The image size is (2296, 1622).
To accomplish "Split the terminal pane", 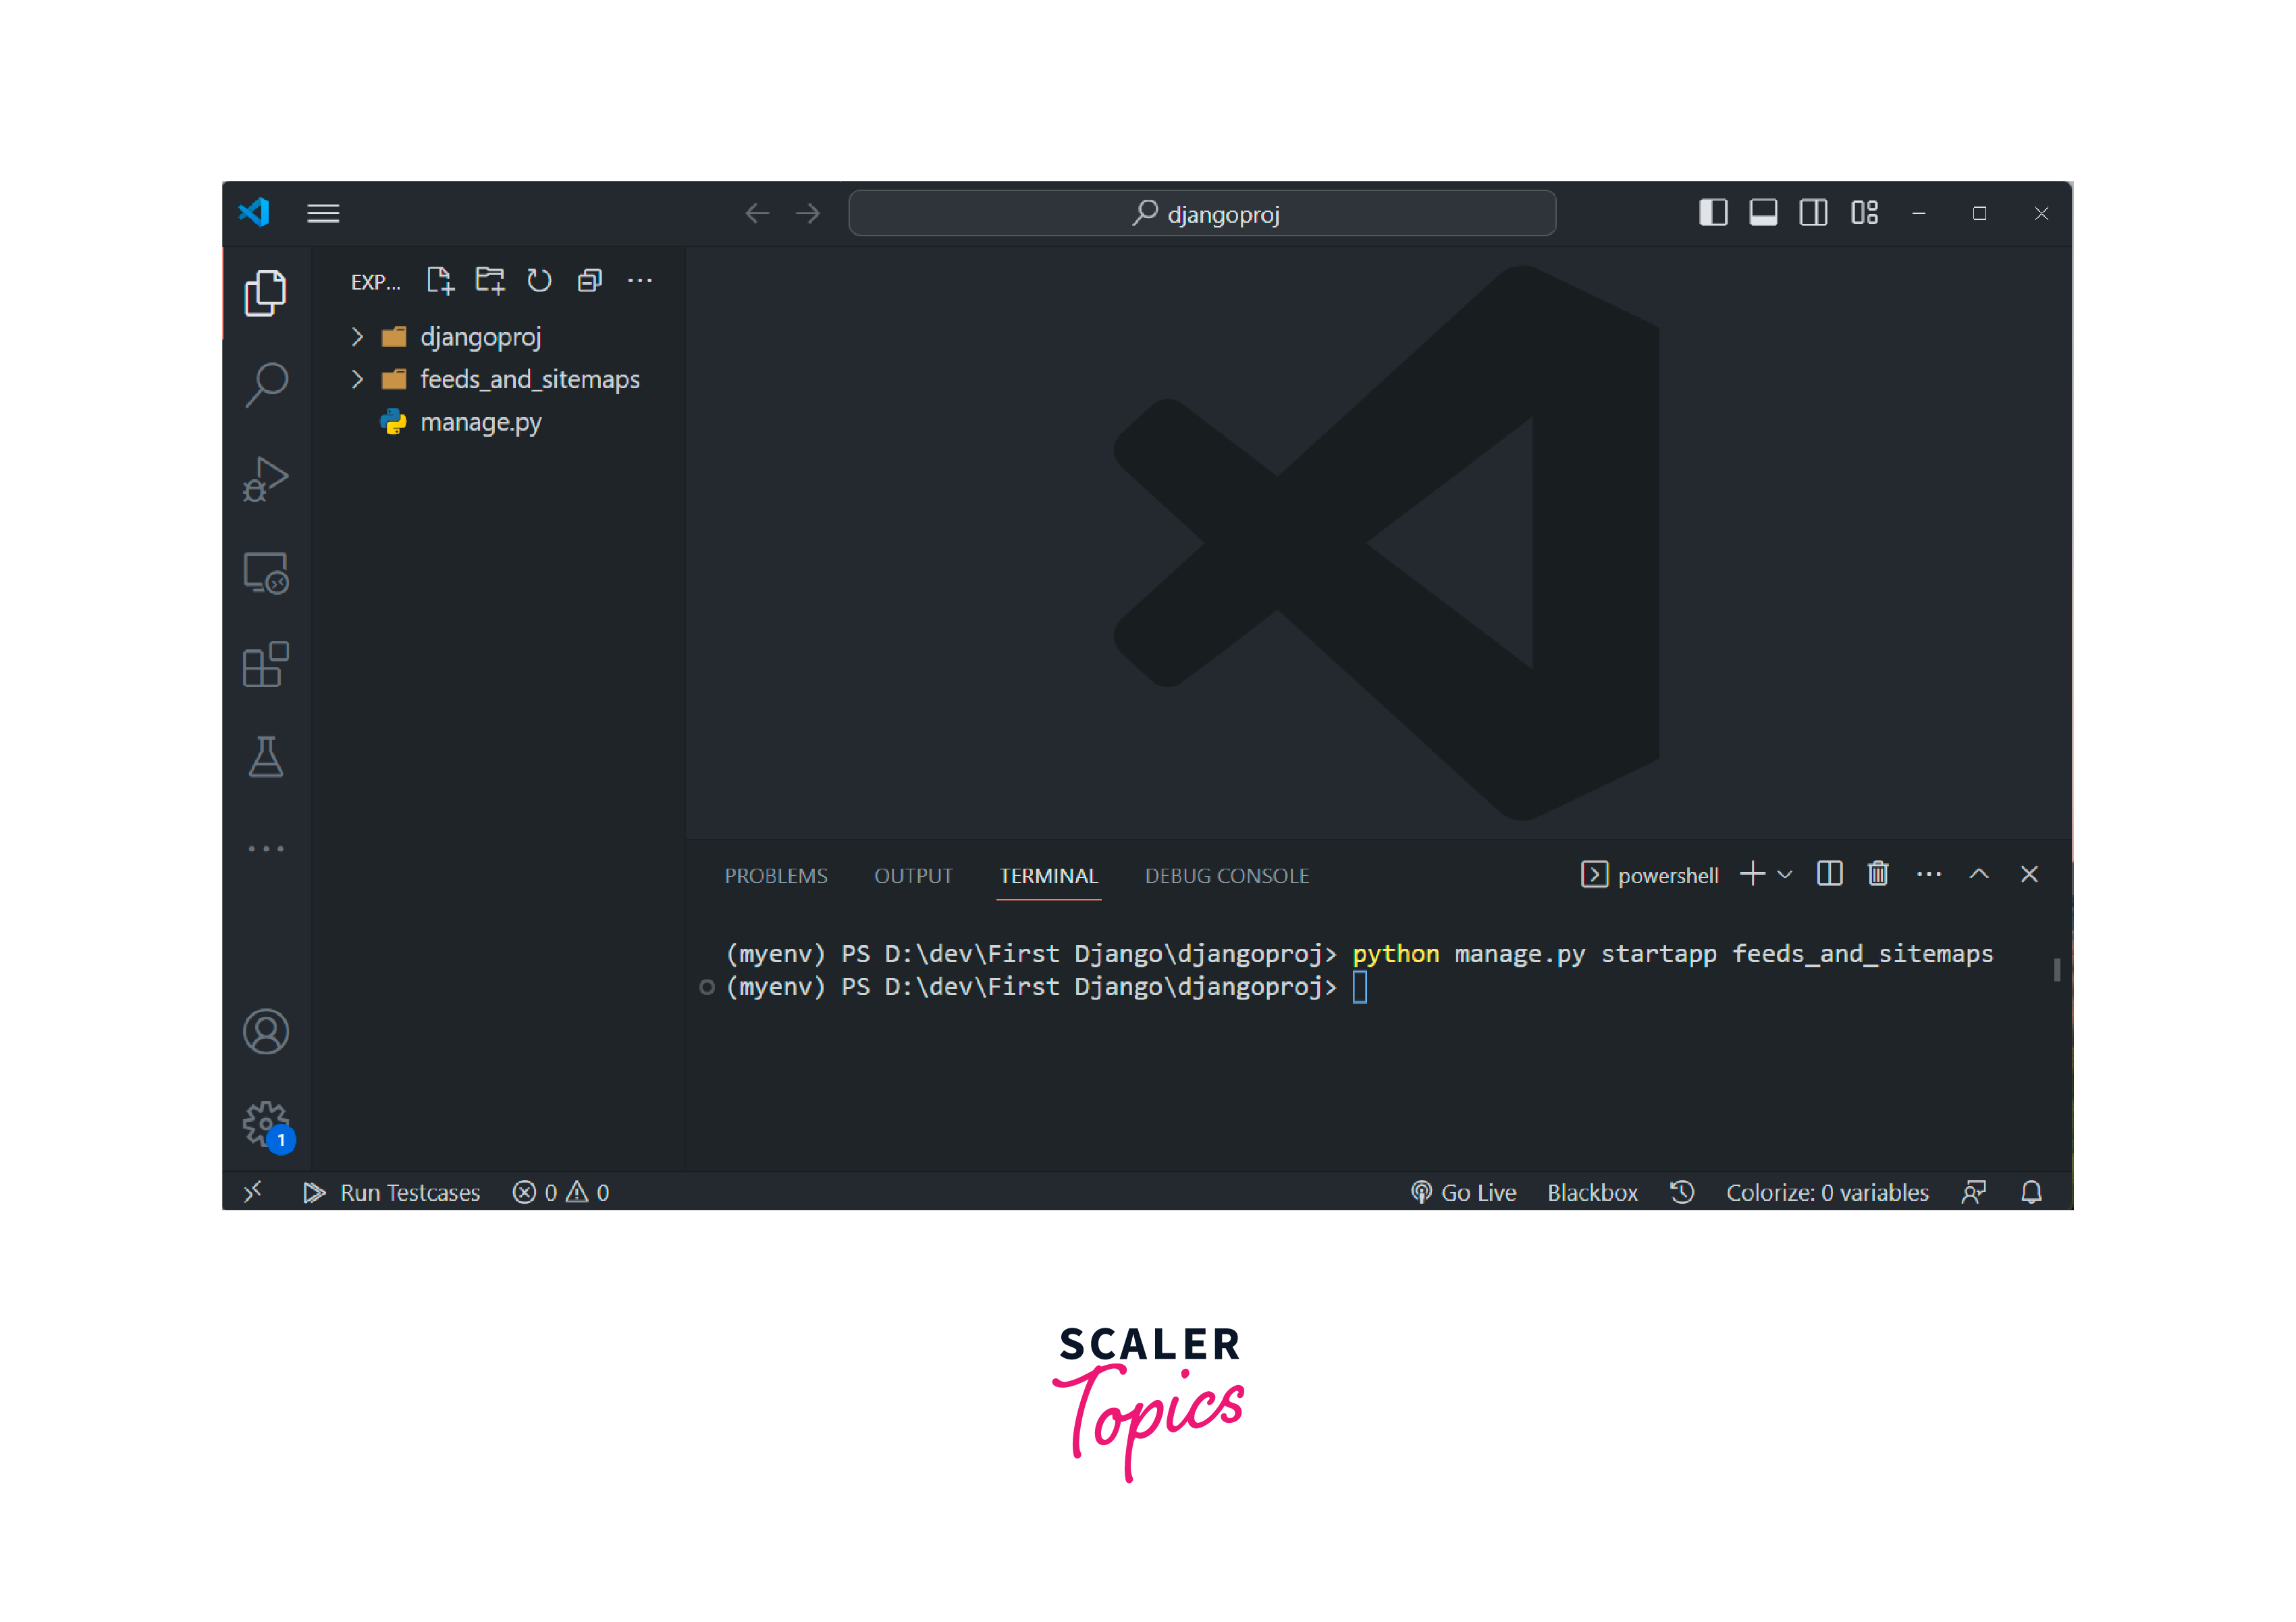I will pos(1829,874).
